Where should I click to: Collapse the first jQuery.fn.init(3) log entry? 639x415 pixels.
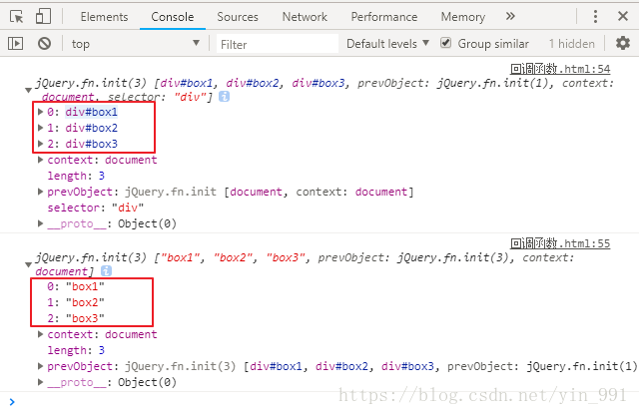[x=29, y=90]
